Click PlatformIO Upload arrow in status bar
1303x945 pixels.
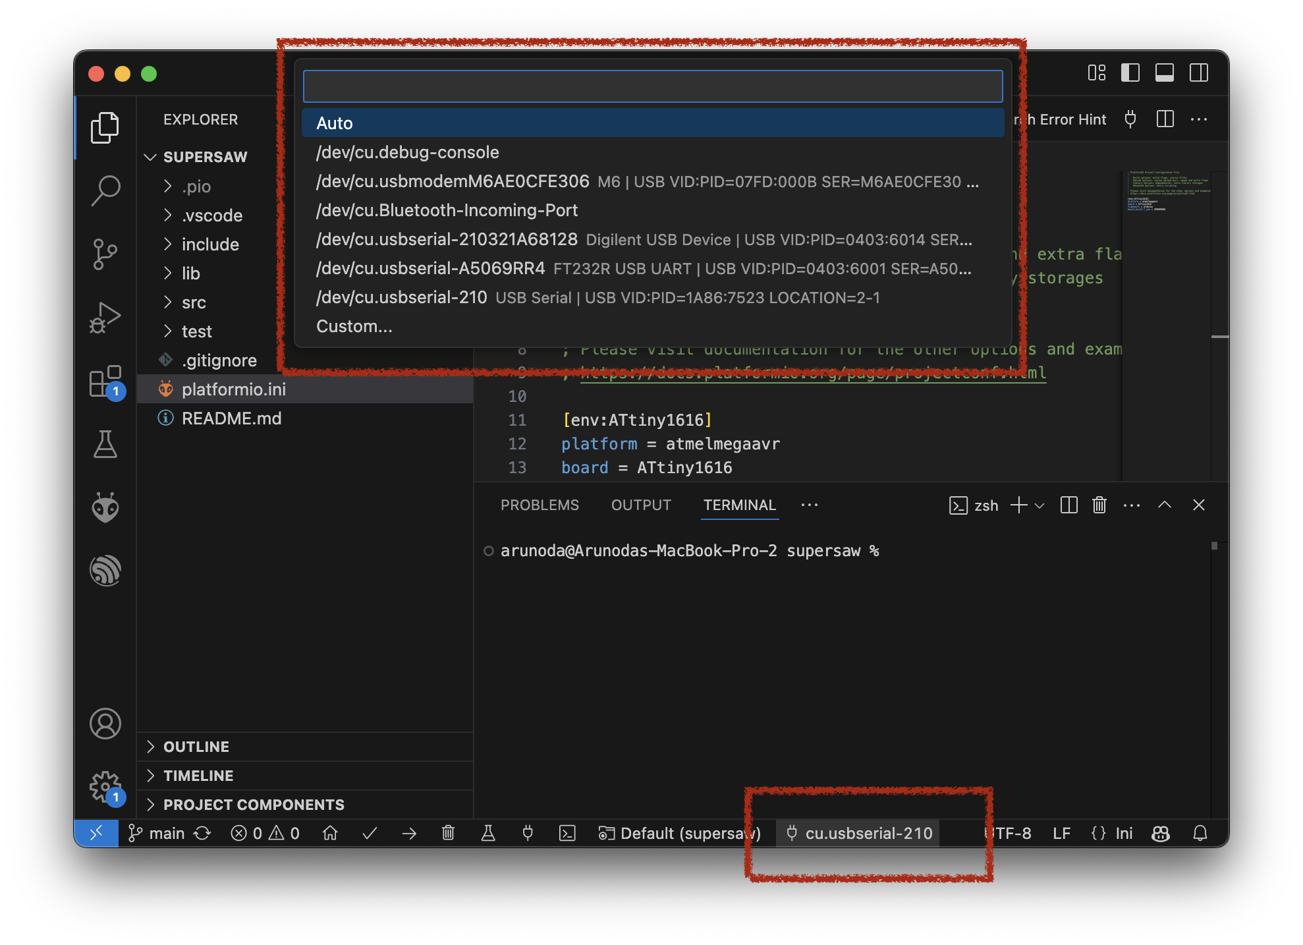point(409,834)
